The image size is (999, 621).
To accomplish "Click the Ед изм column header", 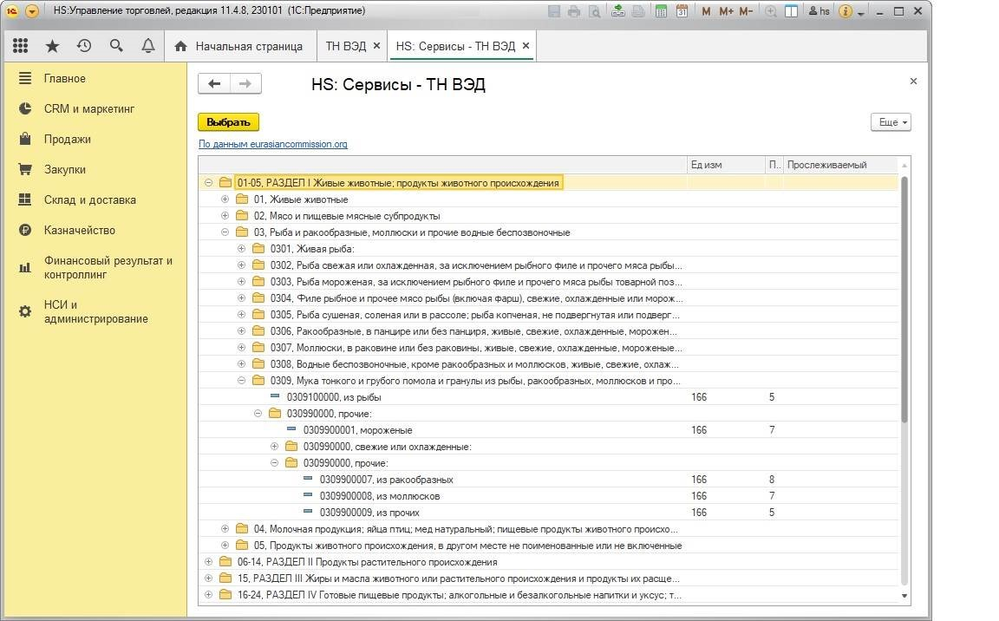I will (x=726, y=165).
